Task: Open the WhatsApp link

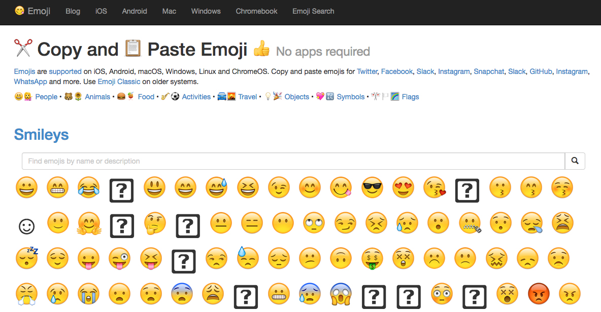Action: pyautogui.click(x=30, y=82)
